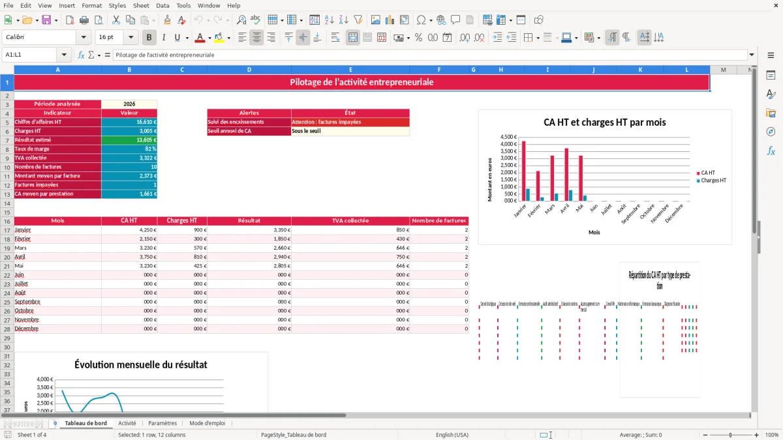Click the Cut scissors icon
This screenshot has width=783, height=440.
tap(115, 20)
